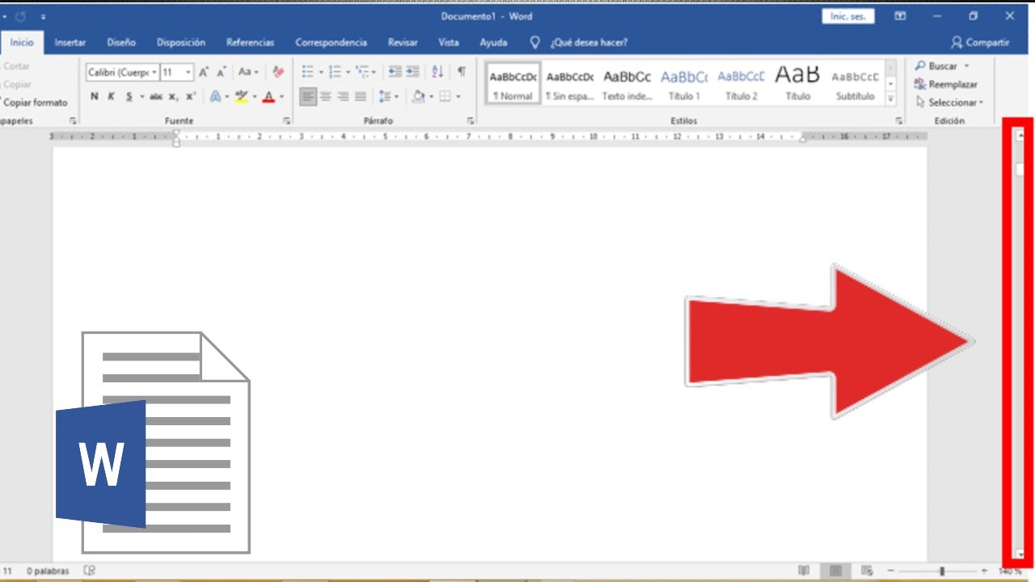Click the vertical scrollbar up arrow
1035x582 pixels.
[1020, 135]
